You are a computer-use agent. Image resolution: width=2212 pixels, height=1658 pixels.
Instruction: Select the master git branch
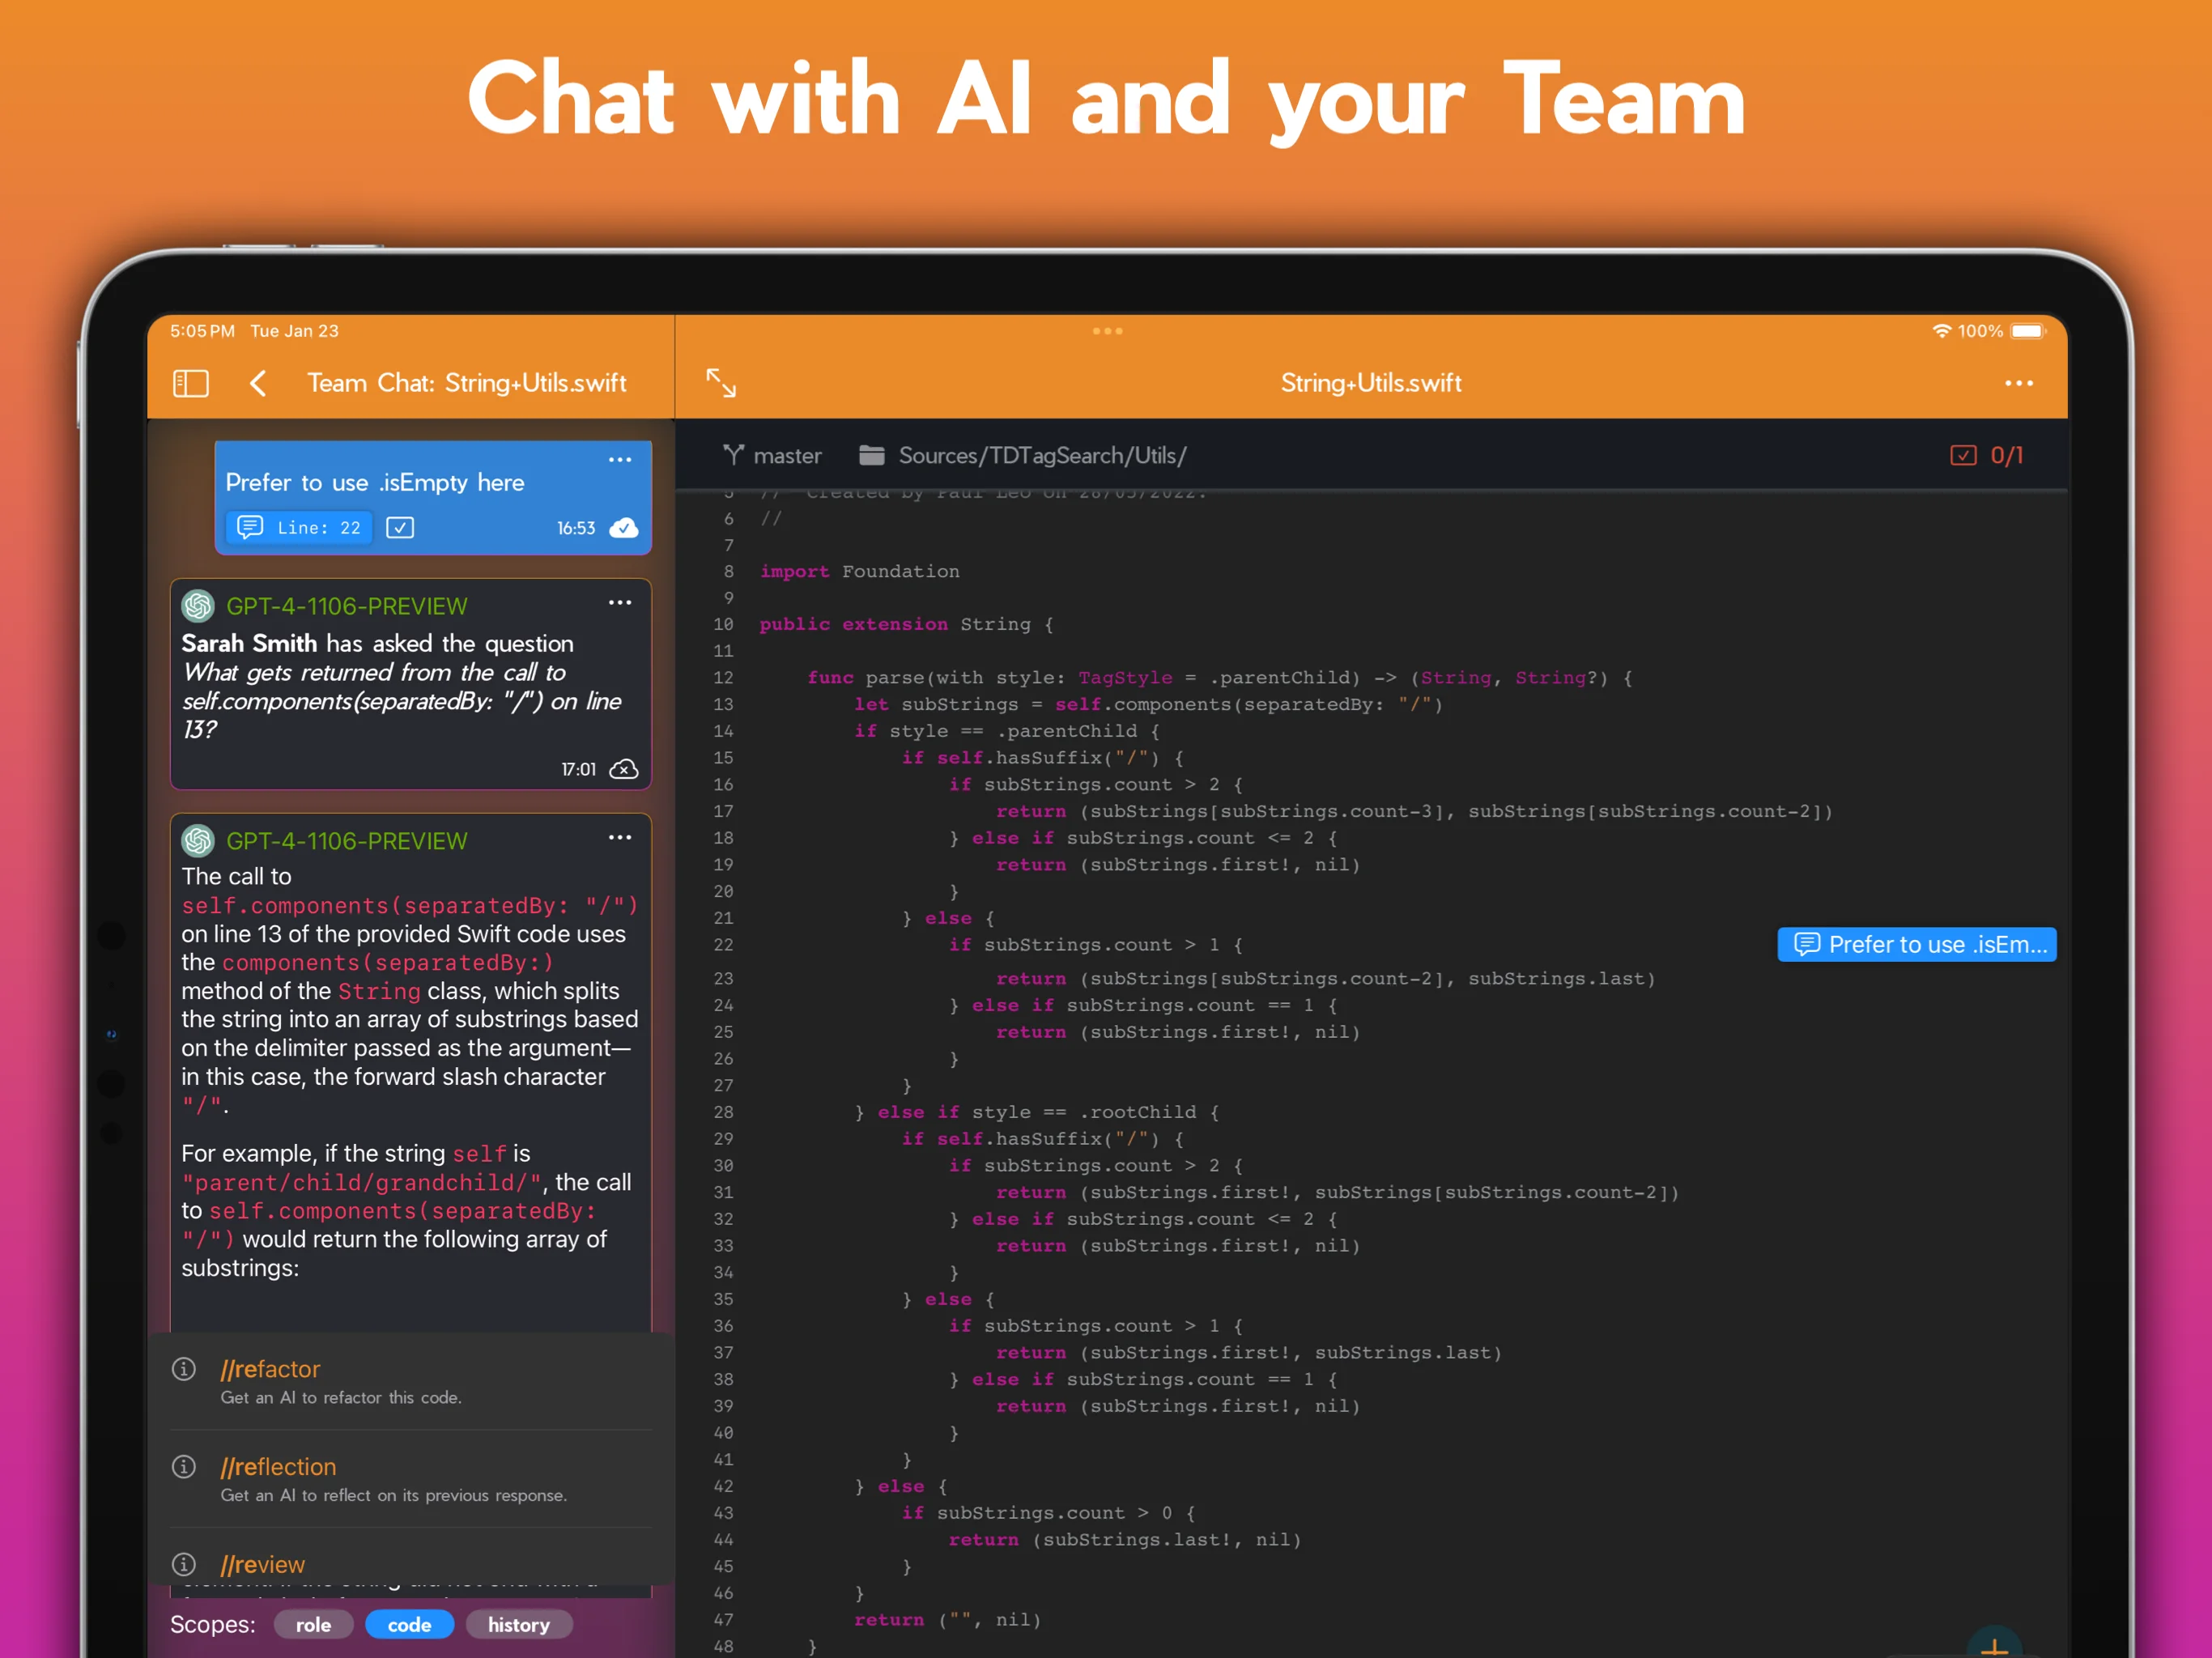[x=772, y=456]
